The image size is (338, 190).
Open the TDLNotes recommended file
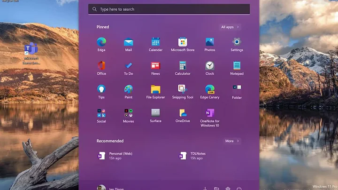192,156
